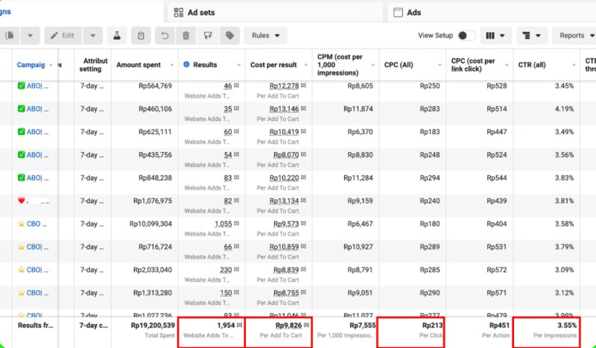Open the ABO campaign with Rp564,769 spent
This screenshot has height=348, width=596.
(x=37, y=86)
